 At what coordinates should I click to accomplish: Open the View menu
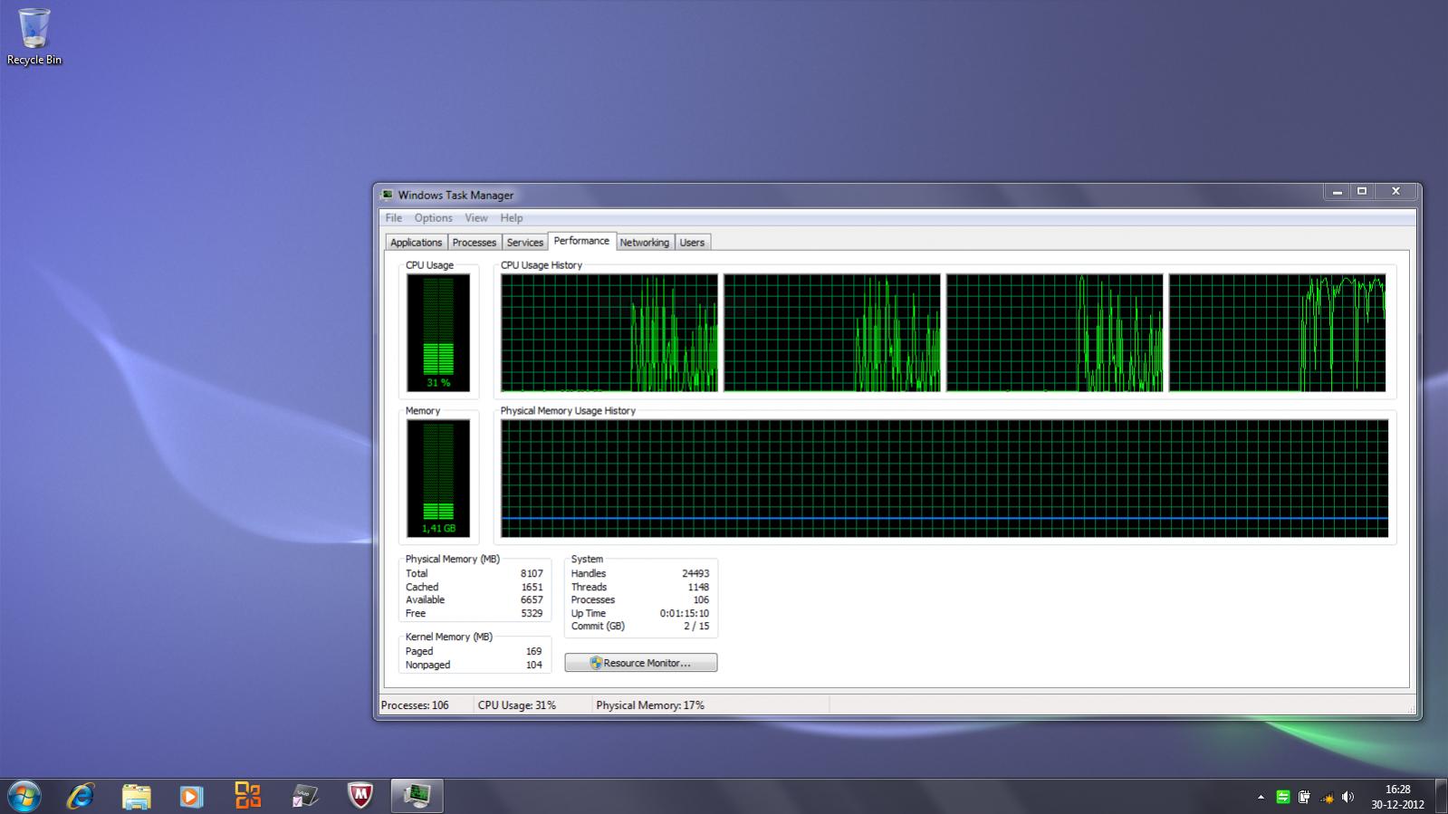(x=476, y=218)
